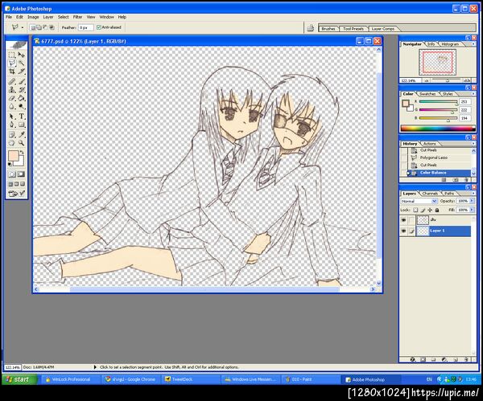The height and width of the screenshot is (401, 483).
Task: Select the Rectangular Marquee tool
Action: tap(12, 55)
